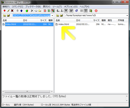Viewport: 130px width, 108px height.
Task: Click local pane scrollbar left arrow
Action: pyautogui.click(x=3, y=91)
